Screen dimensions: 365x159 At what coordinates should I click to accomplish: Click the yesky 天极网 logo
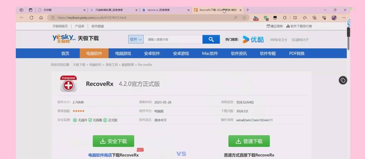[x=64, y=39]
